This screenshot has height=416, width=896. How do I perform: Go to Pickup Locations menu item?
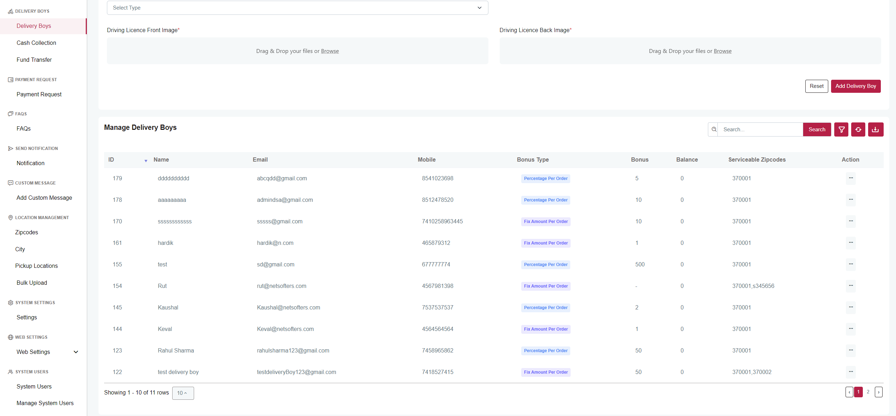click(36, 266)
